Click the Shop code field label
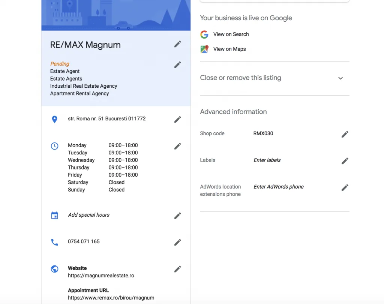Viewport: 384px width, 304px height. (212, 133)
